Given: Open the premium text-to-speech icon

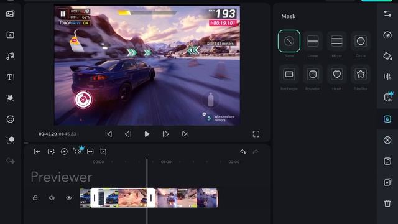Looking at the screenshot, I should coord(388,97).
